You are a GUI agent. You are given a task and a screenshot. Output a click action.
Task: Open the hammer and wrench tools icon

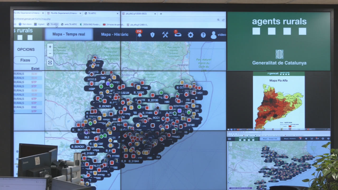165,35
